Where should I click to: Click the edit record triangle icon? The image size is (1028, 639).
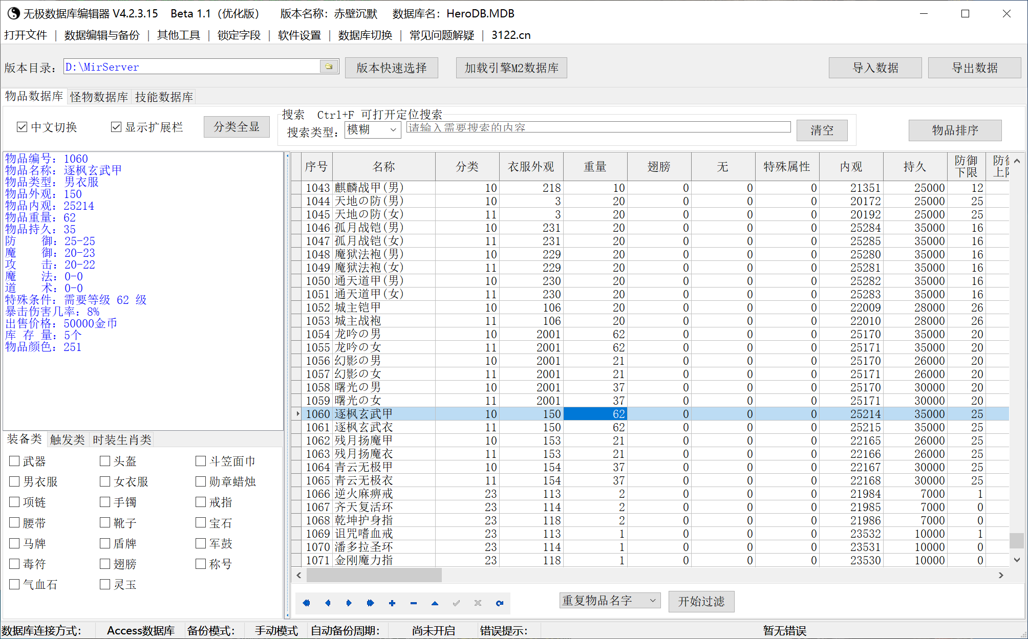point(435,603)
